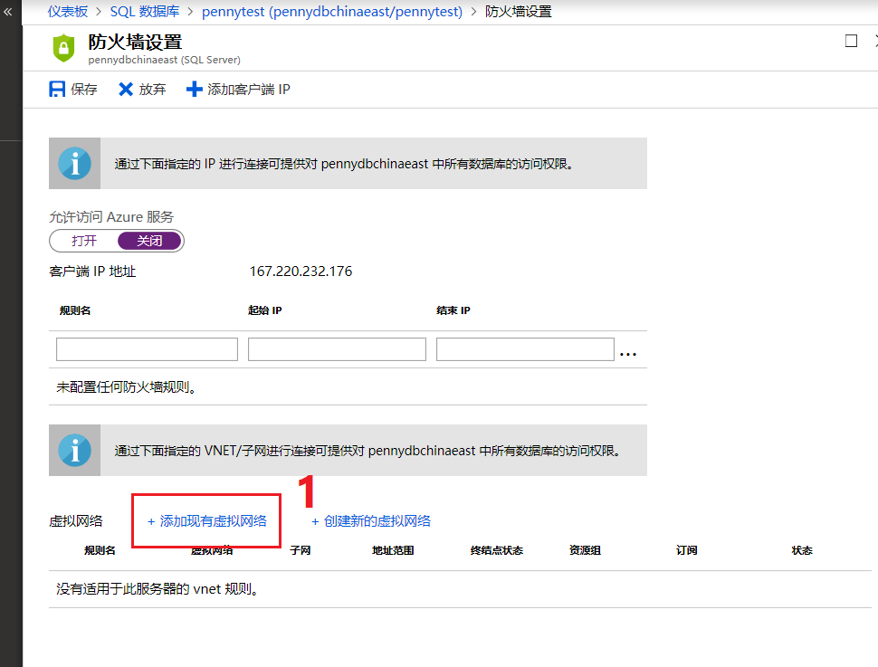The width and height of the screenshot is (878, 667).
Task: Focus the Start IP input field
Action: coord(337,349)
